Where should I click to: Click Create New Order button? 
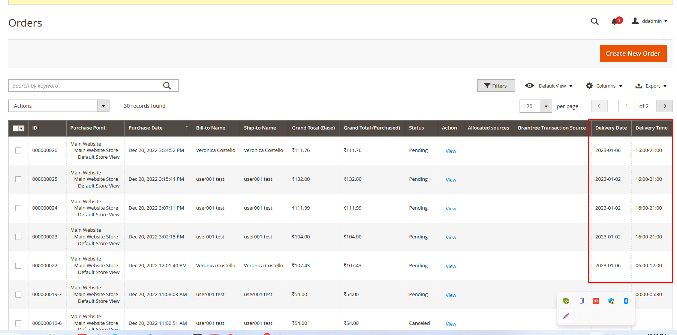pos(633,54)
